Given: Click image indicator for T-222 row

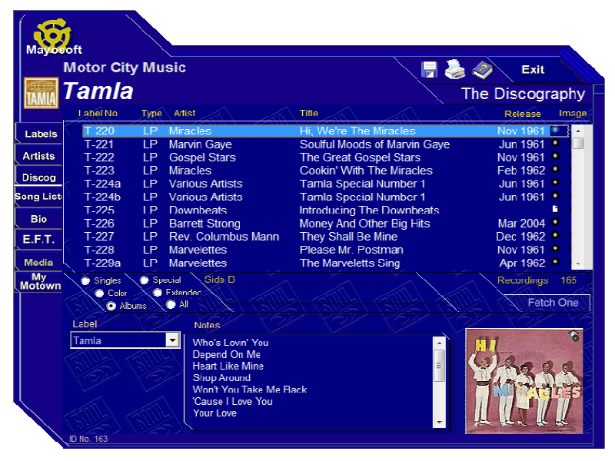Looking at the screenshot, I should click(x=555, y=156).
